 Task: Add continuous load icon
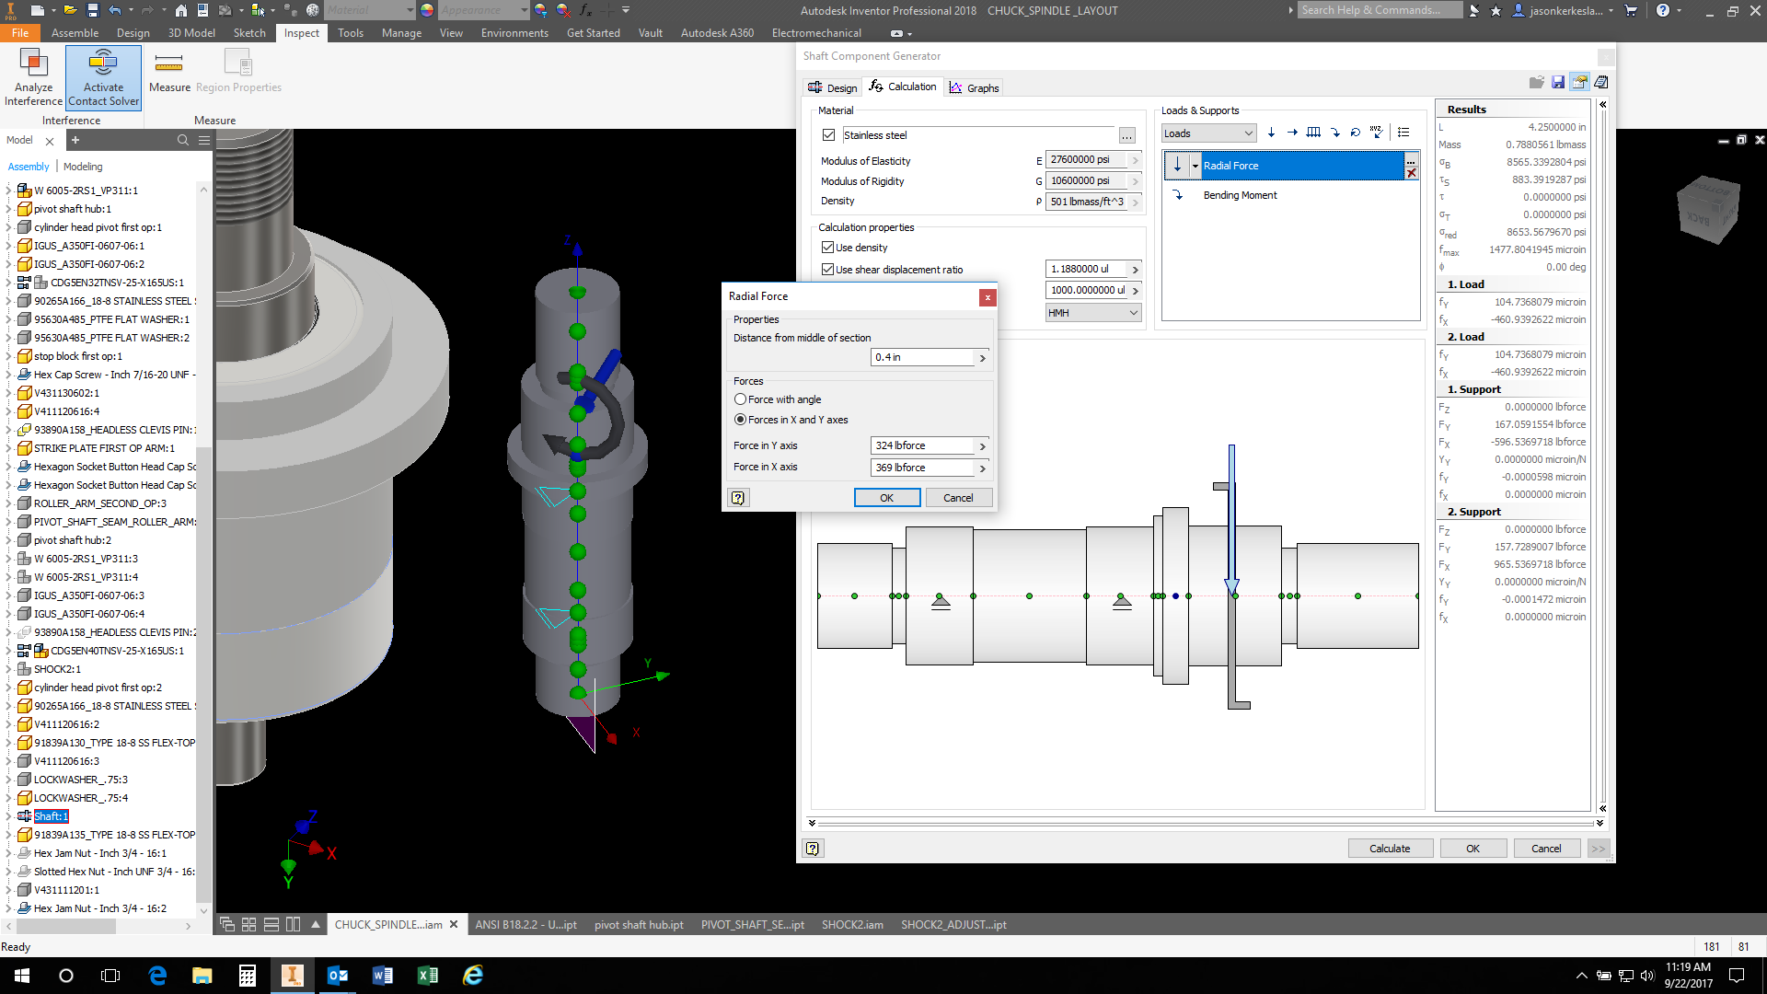pos(1313,133)
